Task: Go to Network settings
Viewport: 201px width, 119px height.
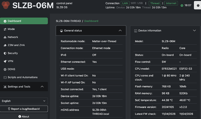Action: [24, 37]
